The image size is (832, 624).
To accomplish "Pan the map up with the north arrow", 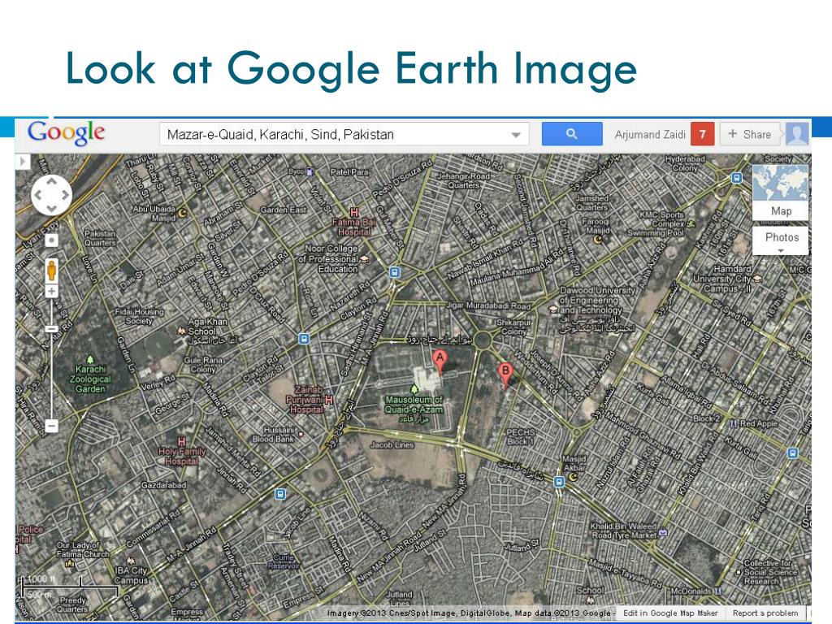I will coord(51,181).
